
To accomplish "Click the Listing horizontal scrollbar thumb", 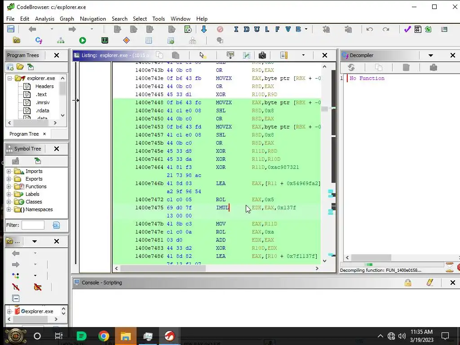I will click(x=163, y=269).
